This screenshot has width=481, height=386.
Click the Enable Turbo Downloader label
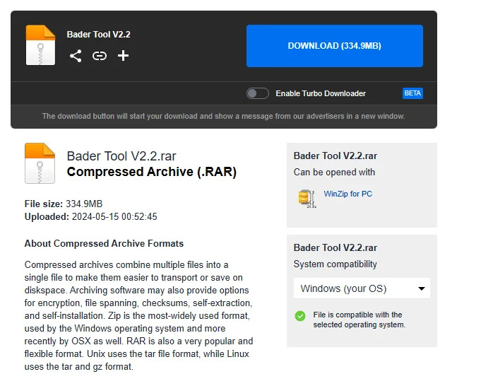click(x=321, y=93)
